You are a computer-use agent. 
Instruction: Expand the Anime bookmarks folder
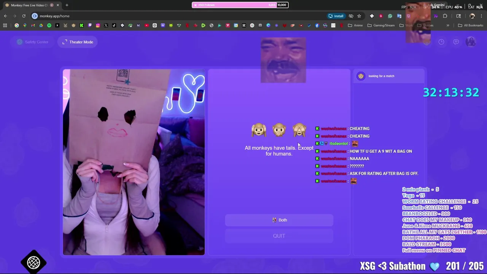(x=355, y=25)
